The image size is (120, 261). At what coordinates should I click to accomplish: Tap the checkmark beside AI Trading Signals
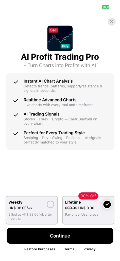click(x=16, y=115)
